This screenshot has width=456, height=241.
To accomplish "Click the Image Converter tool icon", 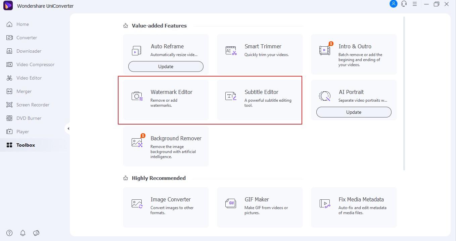I will point(137,203).
